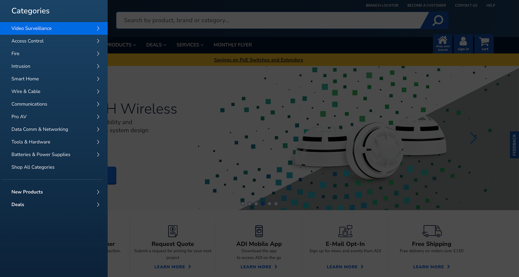Select Intrusion category label

tap(21, 66)
